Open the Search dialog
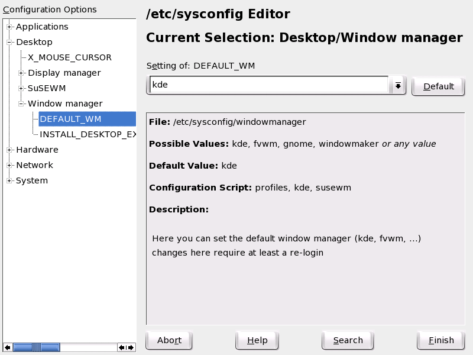The width and height of the screenshot is (473, 355). [347, 340]
